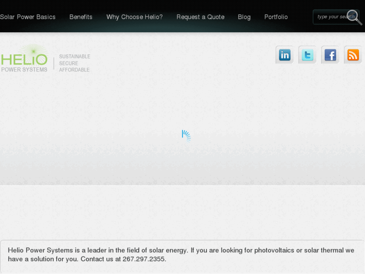
Task: Click the 'SUSTAINABLE SECURE AFFORDABLE' tagline
Action: (74, 63)
